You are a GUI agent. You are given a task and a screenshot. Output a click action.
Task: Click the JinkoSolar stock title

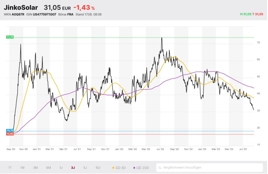click(x=21, y=8)
